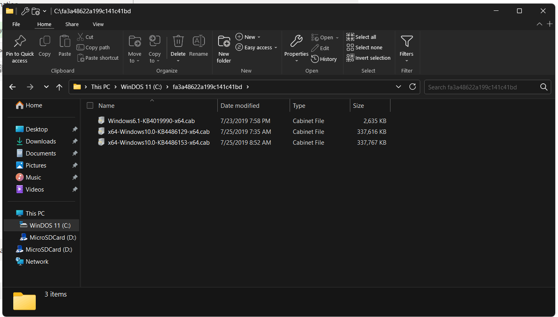Switch to the Home ribbon tab
558x317 pixels.
pyautogui.click(x=44, y=24)
